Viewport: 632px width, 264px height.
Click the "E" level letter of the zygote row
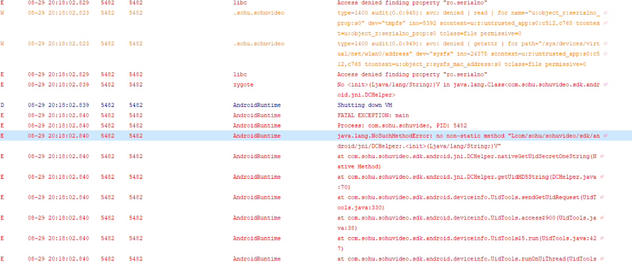pyautogui.click(x=2, y=84)
